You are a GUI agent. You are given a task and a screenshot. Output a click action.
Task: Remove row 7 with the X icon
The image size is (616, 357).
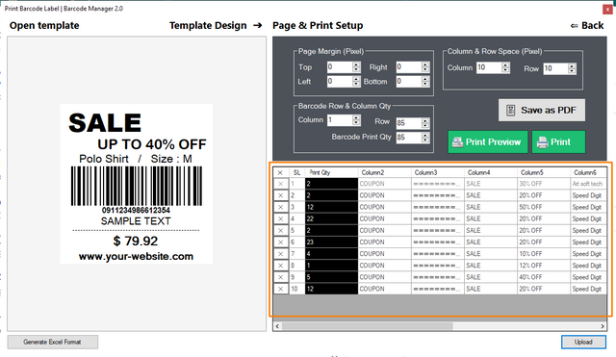point(280,254)
